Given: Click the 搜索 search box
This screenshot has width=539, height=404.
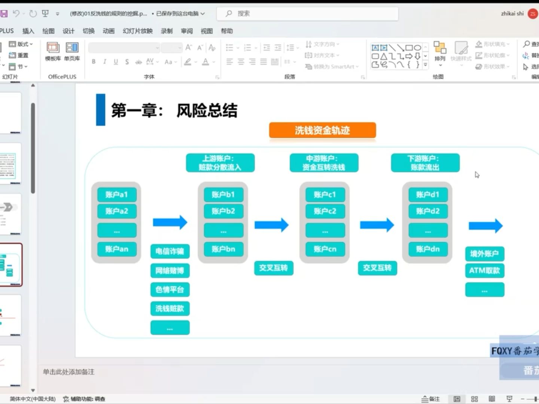Looking at the screenshot, I should [x=307, y=13].
